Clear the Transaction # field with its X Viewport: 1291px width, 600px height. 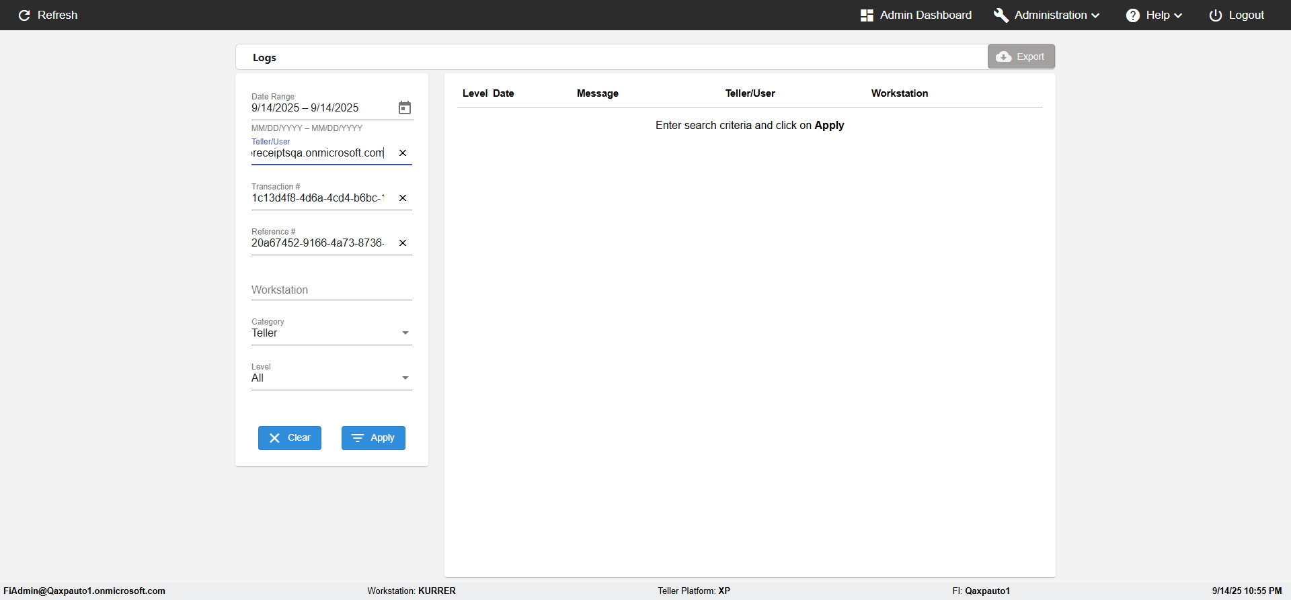(x=403, y=198)
